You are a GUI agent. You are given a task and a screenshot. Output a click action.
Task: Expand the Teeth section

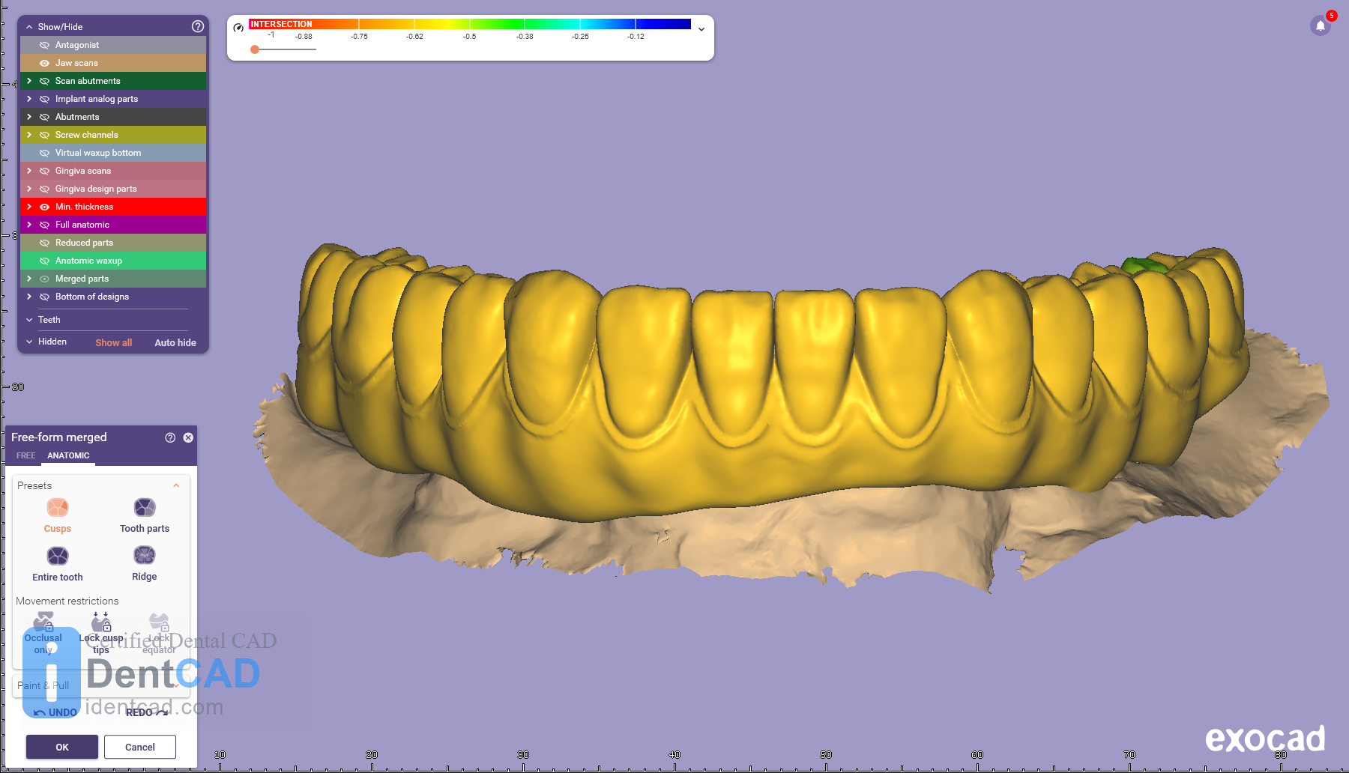coord(29,320)
